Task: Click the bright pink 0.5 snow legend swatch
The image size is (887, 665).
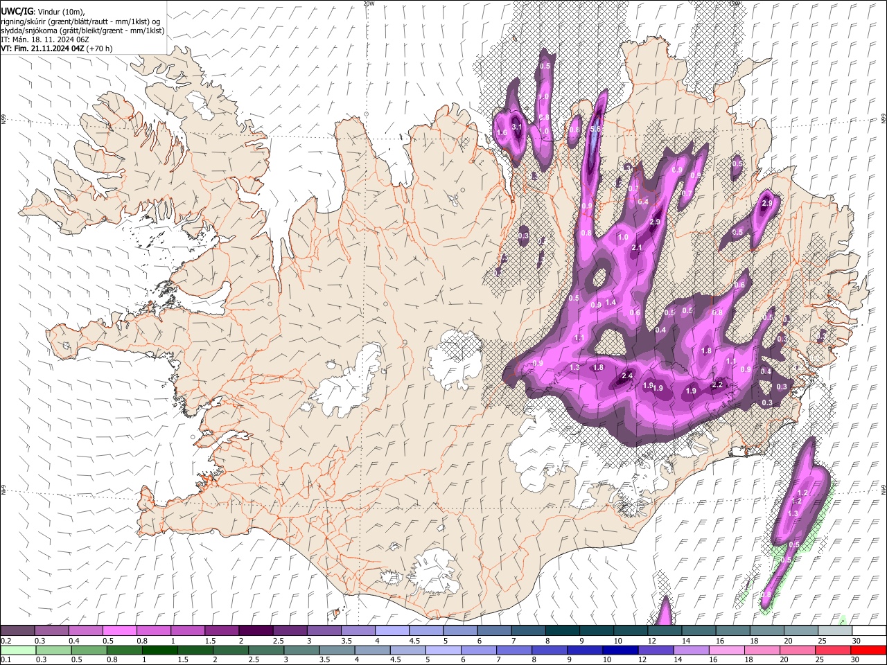Action: [x=120, y=630]
